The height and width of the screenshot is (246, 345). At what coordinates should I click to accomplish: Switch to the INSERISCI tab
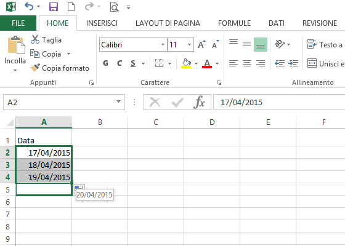tap(102, 23)
